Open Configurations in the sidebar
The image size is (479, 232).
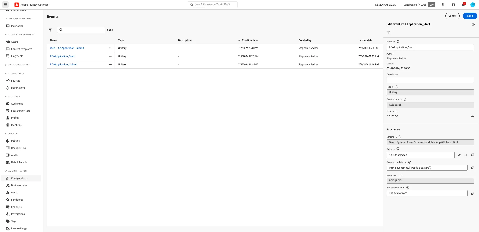[x=21, y=178]
